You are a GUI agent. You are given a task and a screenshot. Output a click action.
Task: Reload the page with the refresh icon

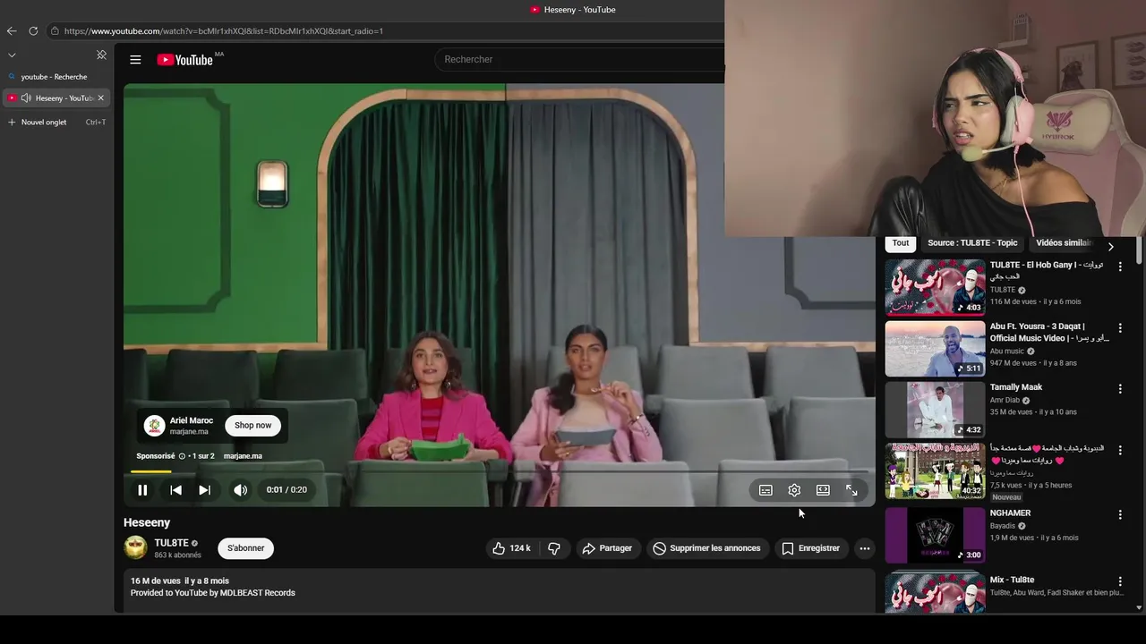click(x=33, y=30)
